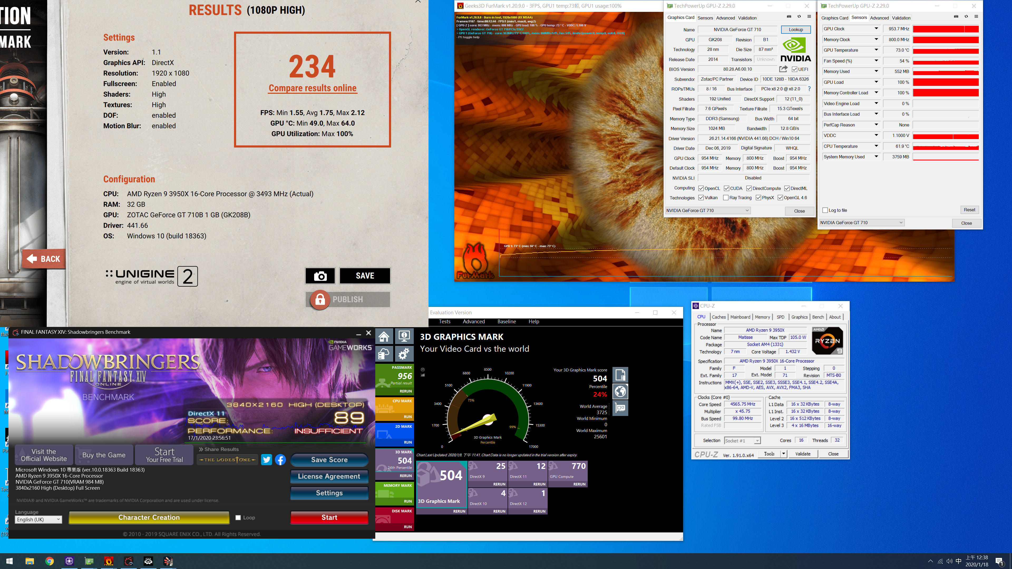Open the Baseline menu in PassMark
Image resolution: width=1012 pixels, height=569 pixels.
coord(506,322)
